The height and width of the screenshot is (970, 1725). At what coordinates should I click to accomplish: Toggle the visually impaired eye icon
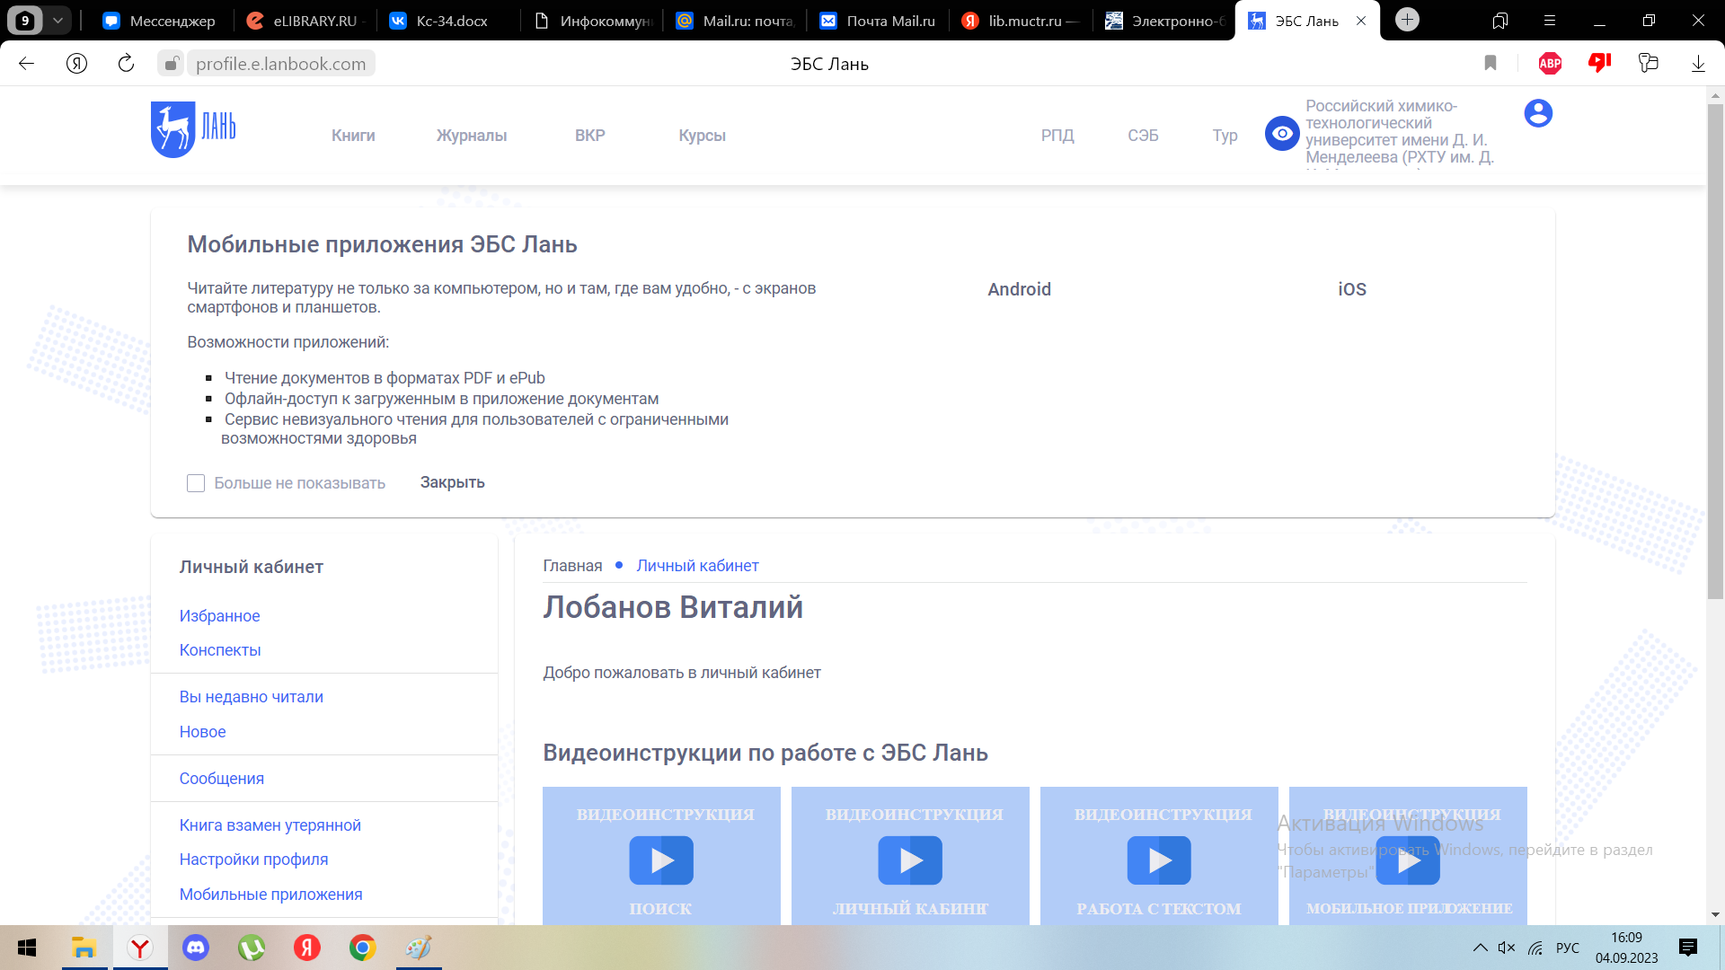coord(1282,134)
